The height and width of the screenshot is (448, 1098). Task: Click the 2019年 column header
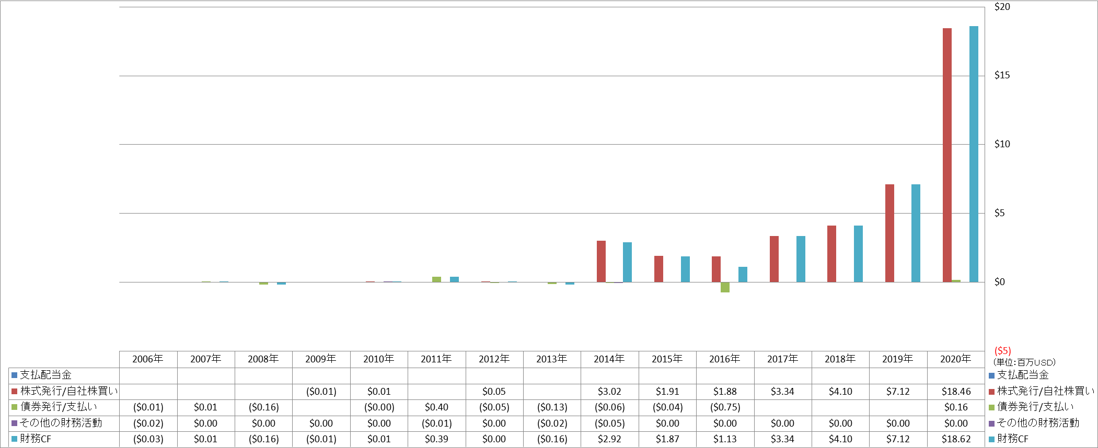pos(898,359)
